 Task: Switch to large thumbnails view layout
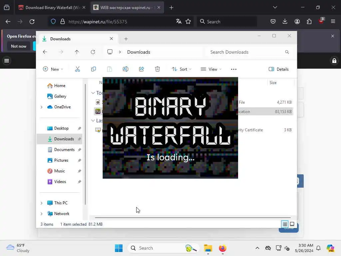tap(292, 224)
